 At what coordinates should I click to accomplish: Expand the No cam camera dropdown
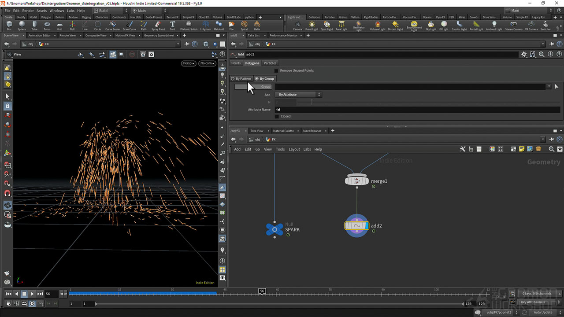pyautogui.click(x=207, y=63)
